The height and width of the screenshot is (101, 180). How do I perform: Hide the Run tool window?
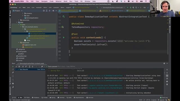[167, 63]
